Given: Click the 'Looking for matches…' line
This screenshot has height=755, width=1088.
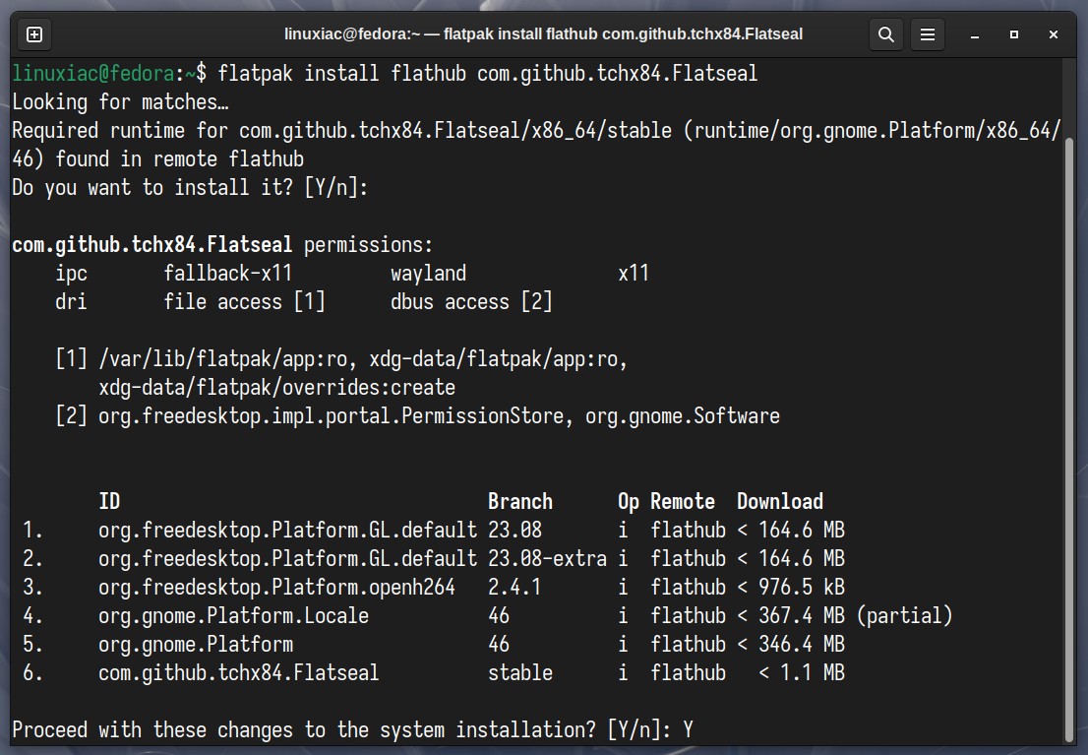Looking at the screenshot, I should pyautogui.click(x=120, y=102).
